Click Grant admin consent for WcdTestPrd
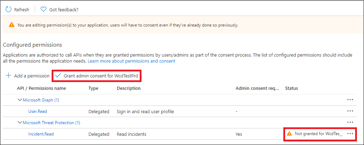 97,76
